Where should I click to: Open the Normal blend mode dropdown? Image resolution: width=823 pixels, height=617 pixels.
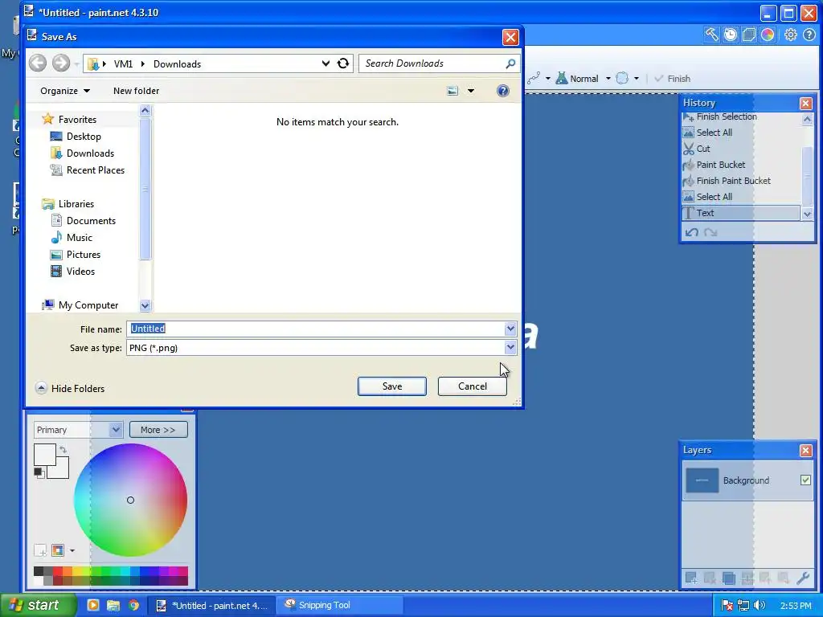(x=608, y=78)
